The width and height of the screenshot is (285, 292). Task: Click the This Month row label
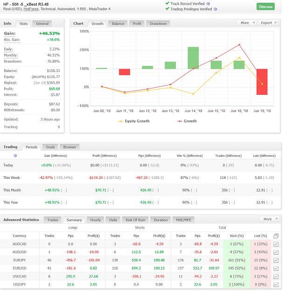[x=12, y=190]
